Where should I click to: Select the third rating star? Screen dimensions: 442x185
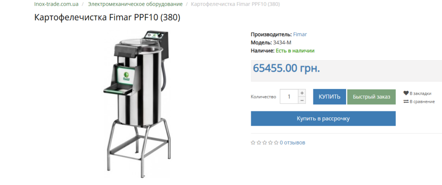265,142
